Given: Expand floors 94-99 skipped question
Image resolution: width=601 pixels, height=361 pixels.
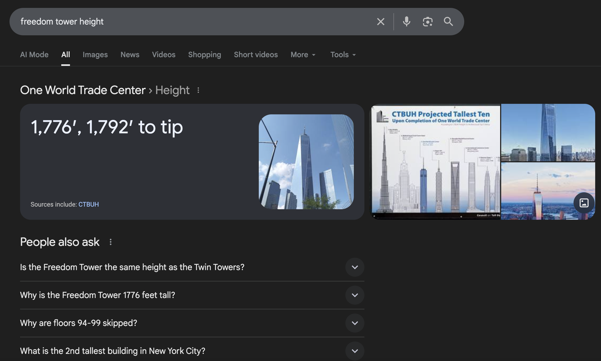Looking at the screenshot, I should coord(355,323).
